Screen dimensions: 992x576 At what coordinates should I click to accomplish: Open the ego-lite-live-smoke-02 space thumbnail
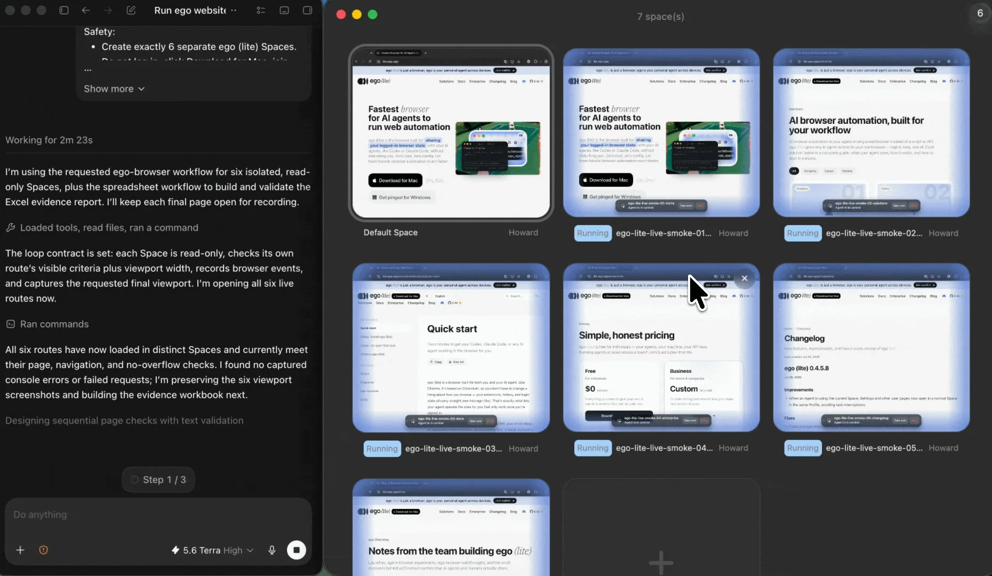click(871, 133)
